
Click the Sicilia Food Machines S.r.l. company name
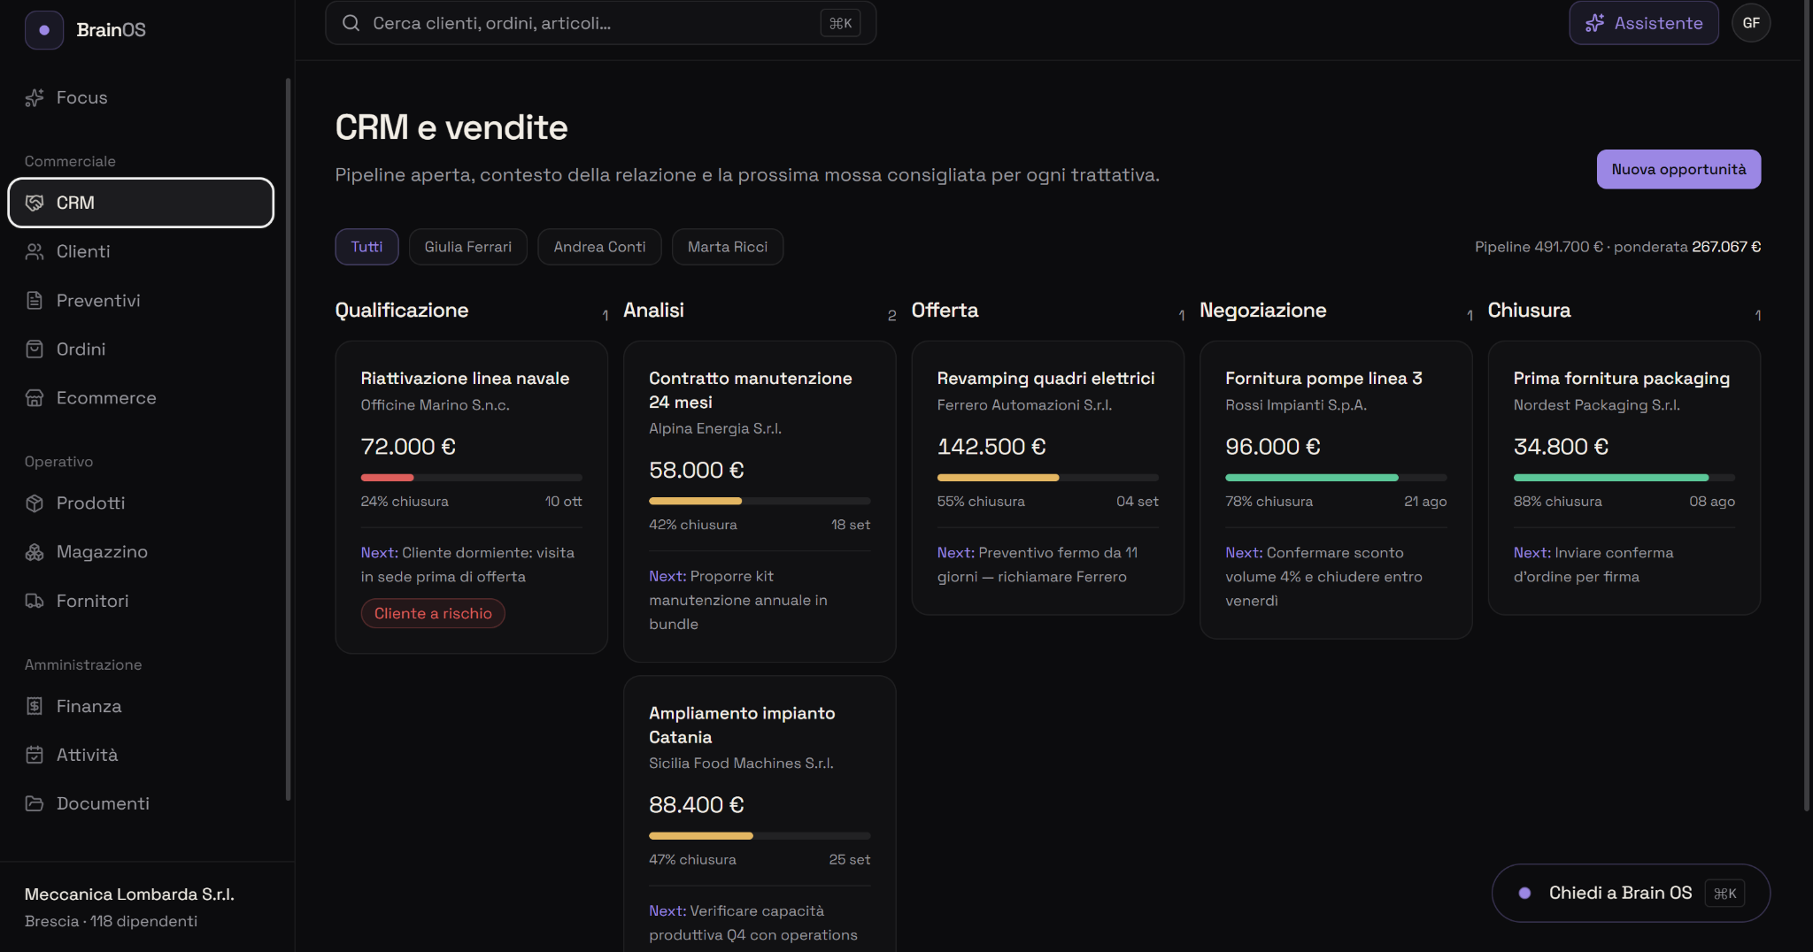coord(741,764)
